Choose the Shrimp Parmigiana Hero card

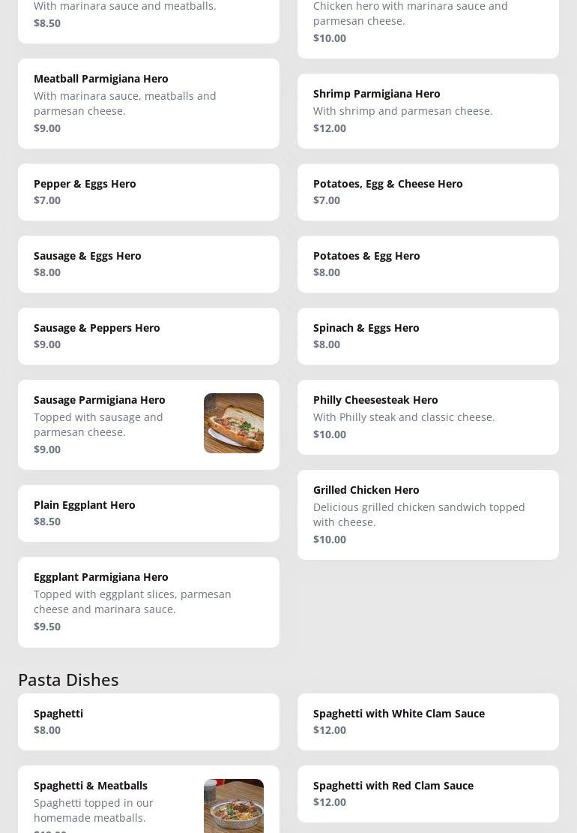[428, 111]
